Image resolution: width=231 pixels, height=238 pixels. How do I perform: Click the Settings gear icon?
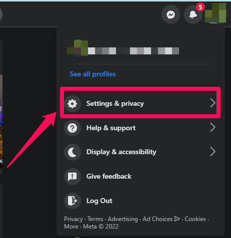pyautogui.click(x=72, y=104)
